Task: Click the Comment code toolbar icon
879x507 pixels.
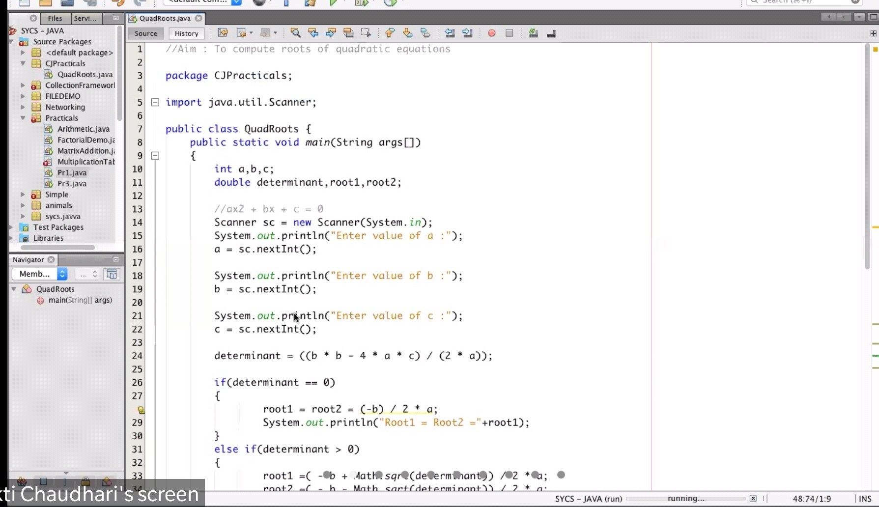Action: coord(533,33)
